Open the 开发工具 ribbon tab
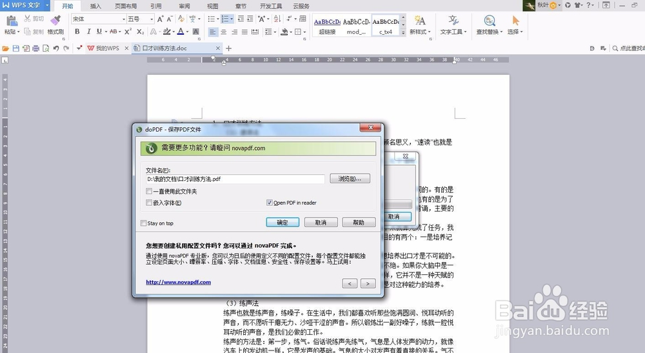This screenshot has height=353, width=645. pyautogui.click(x=271, y=6)
